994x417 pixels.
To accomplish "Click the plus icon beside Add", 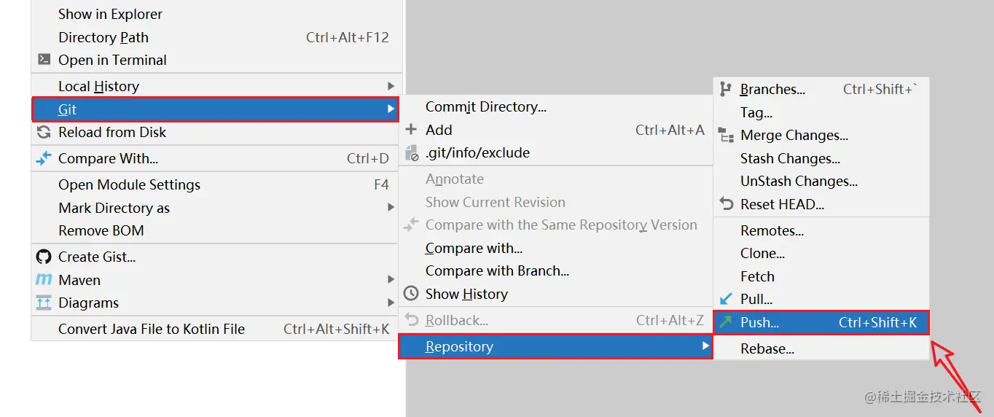I will [412, 130].
